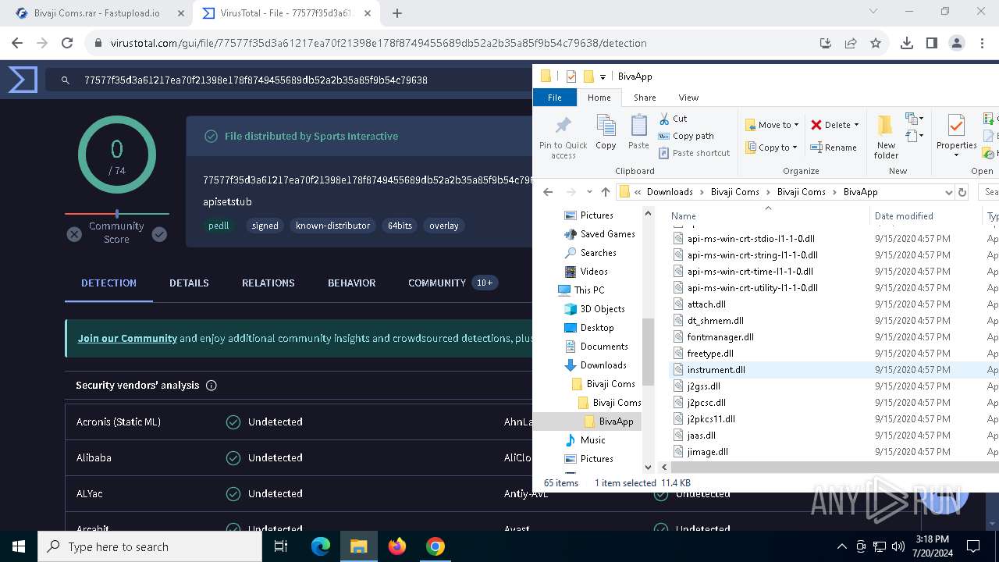The image size is (999, 562).
Task: Click the Rename command
Action: click(x=834, y=147)
